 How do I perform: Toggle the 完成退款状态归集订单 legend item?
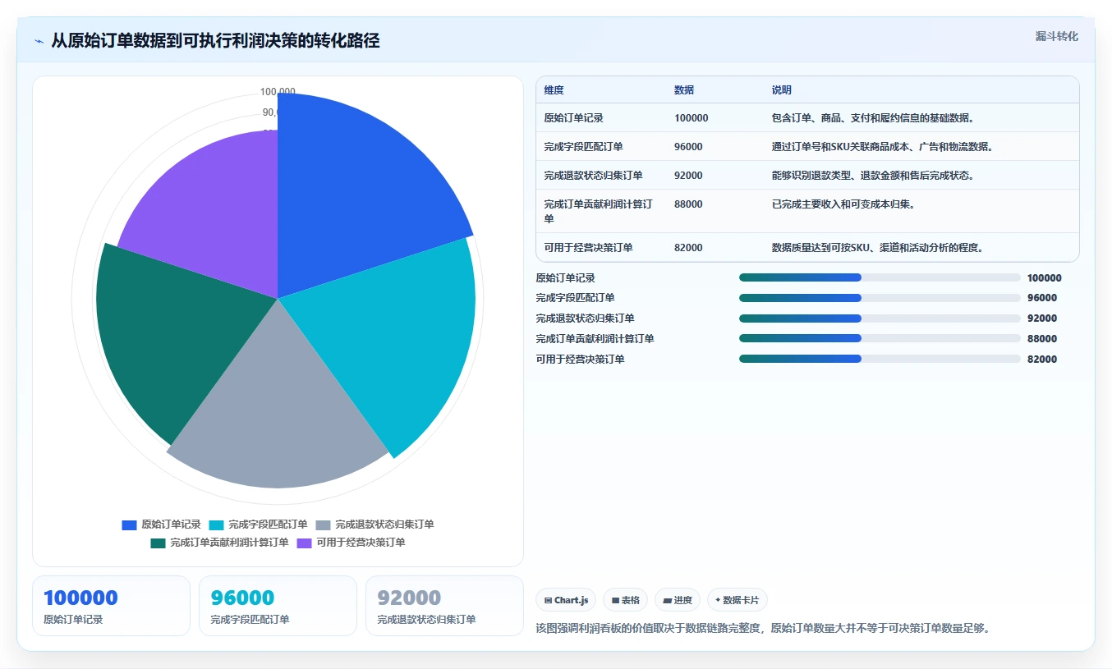374,525
